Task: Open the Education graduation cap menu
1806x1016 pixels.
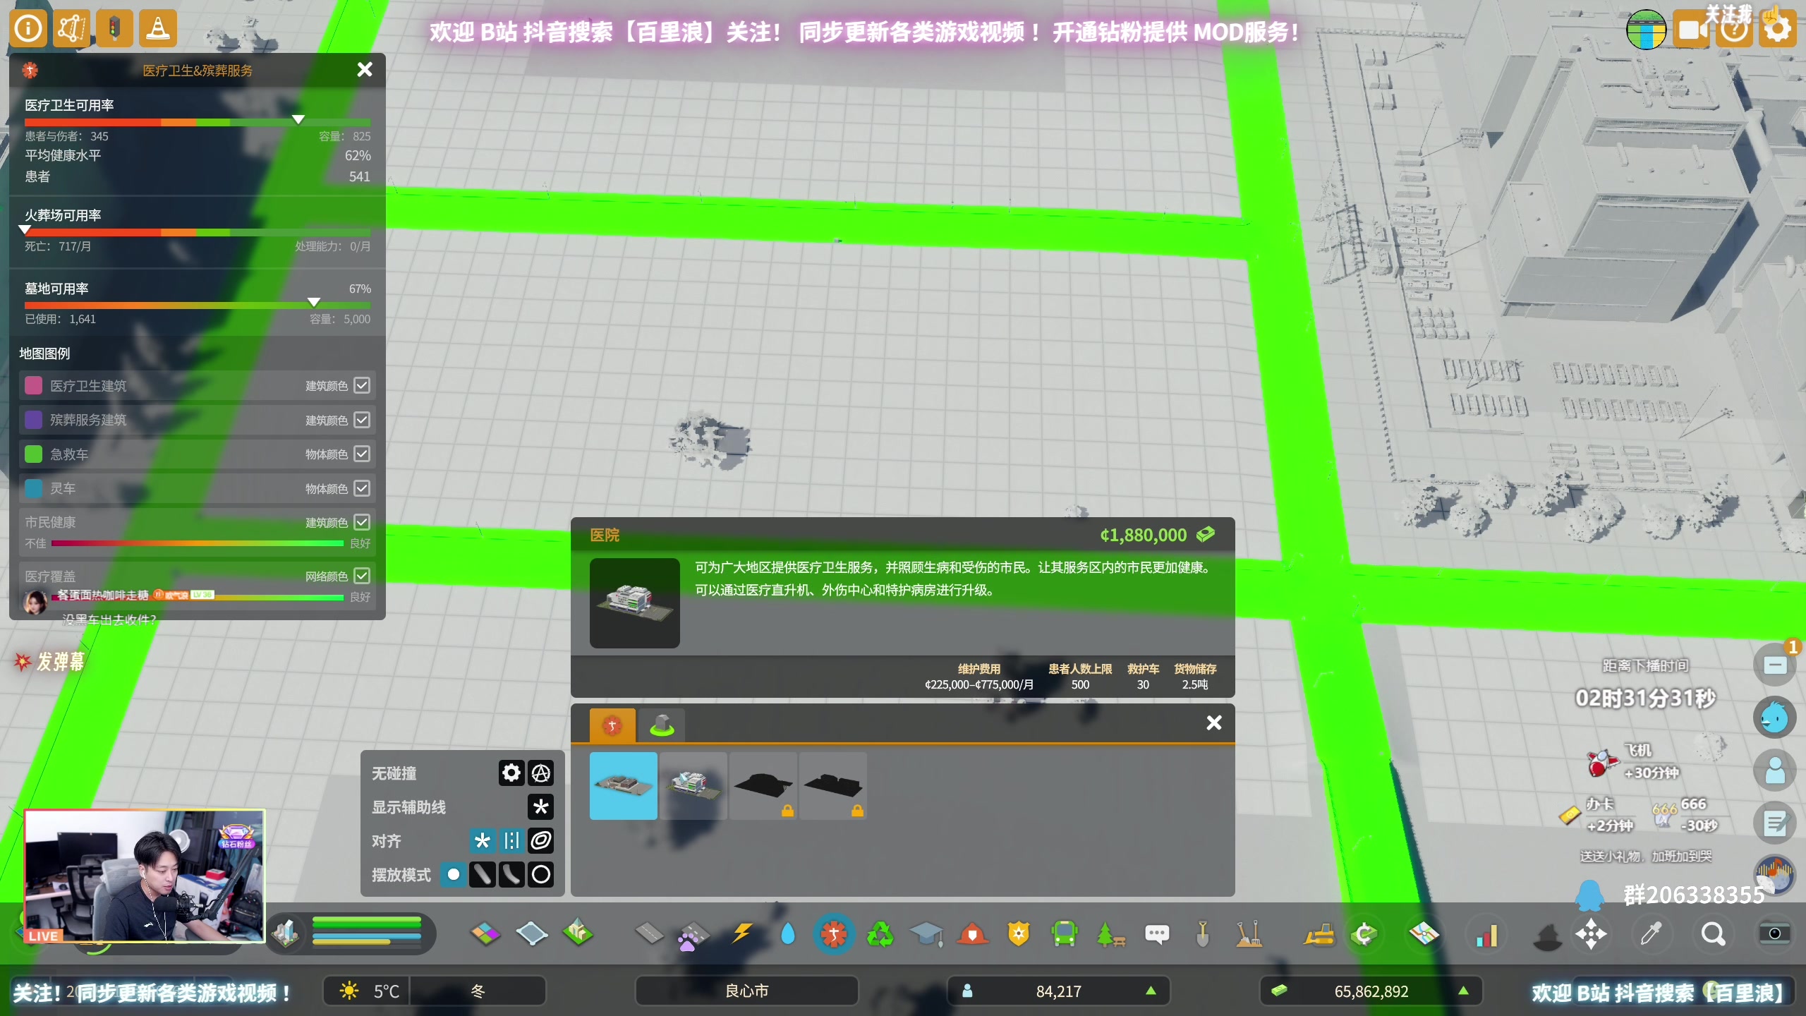Action: click(x=926, y=934)
